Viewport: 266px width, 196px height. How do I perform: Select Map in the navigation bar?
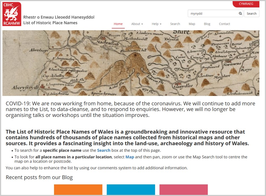192,24
